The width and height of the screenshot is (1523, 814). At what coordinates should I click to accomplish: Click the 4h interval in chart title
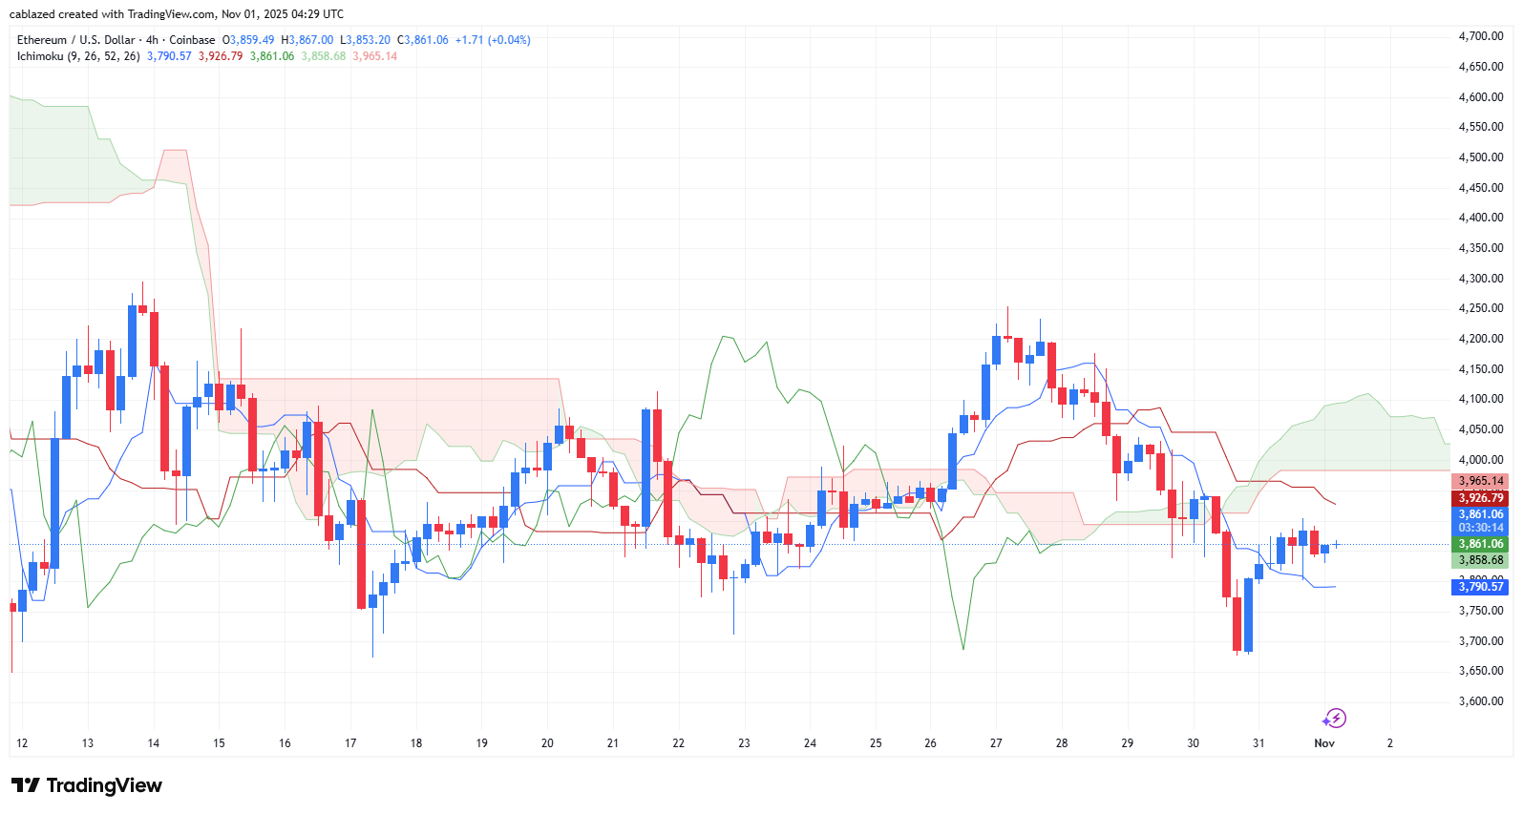click(152, 40)
